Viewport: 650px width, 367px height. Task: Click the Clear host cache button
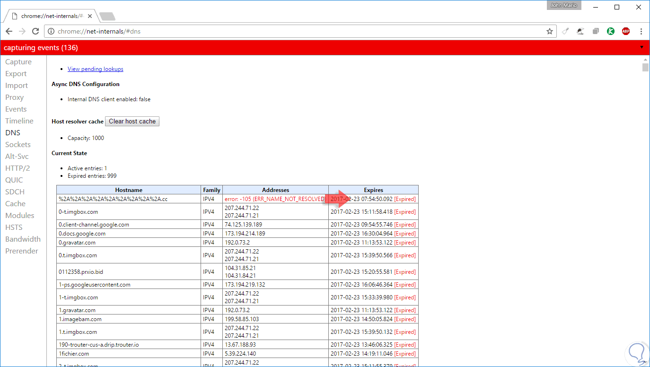pos(132,122)
